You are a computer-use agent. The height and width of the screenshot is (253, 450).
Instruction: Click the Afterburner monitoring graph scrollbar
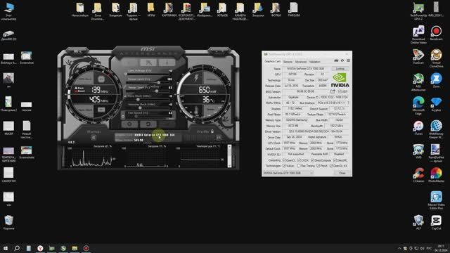coord(229,156)
